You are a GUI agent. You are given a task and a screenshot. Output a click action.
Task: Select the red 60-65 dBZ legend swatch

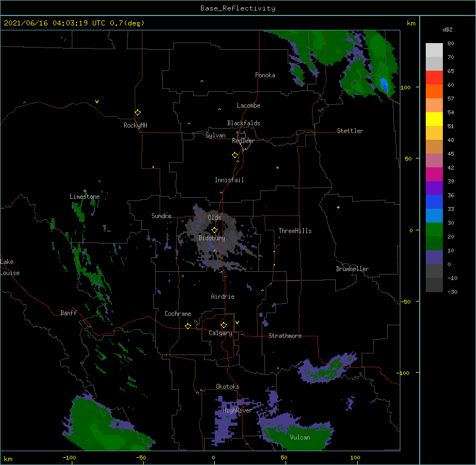point(434,78)
